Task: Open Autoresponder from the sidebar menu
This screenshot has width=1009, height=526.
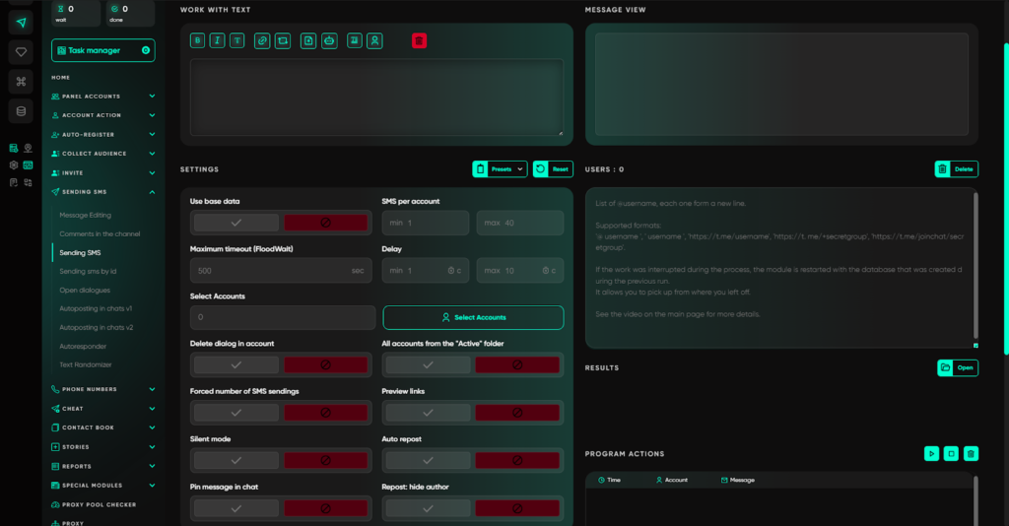Action: (83, 346)
